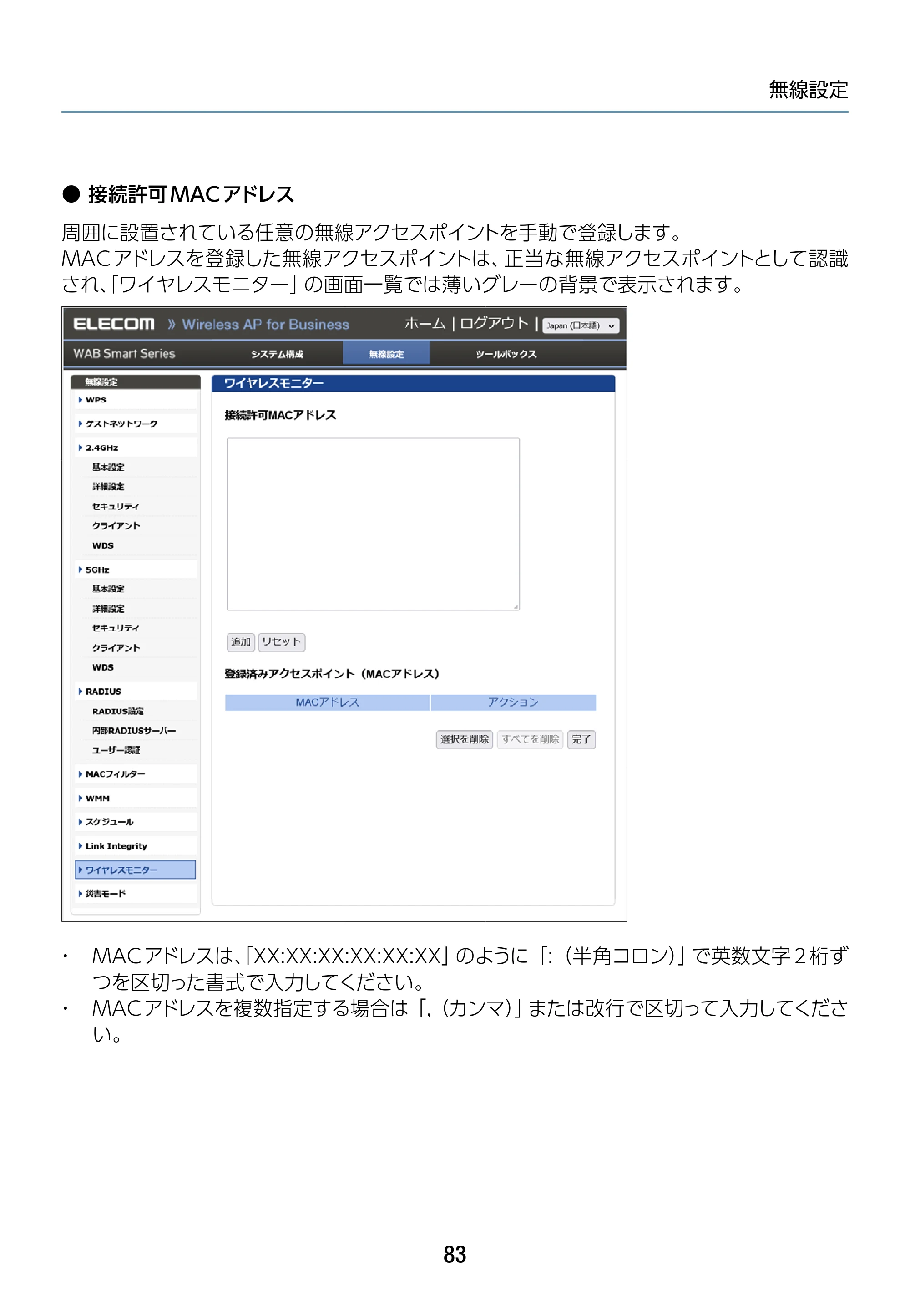Image resolution: width=910 pixels, height=1292 pixels.
Task: Click the すべてを削除 button
Action: pos(530,739)
